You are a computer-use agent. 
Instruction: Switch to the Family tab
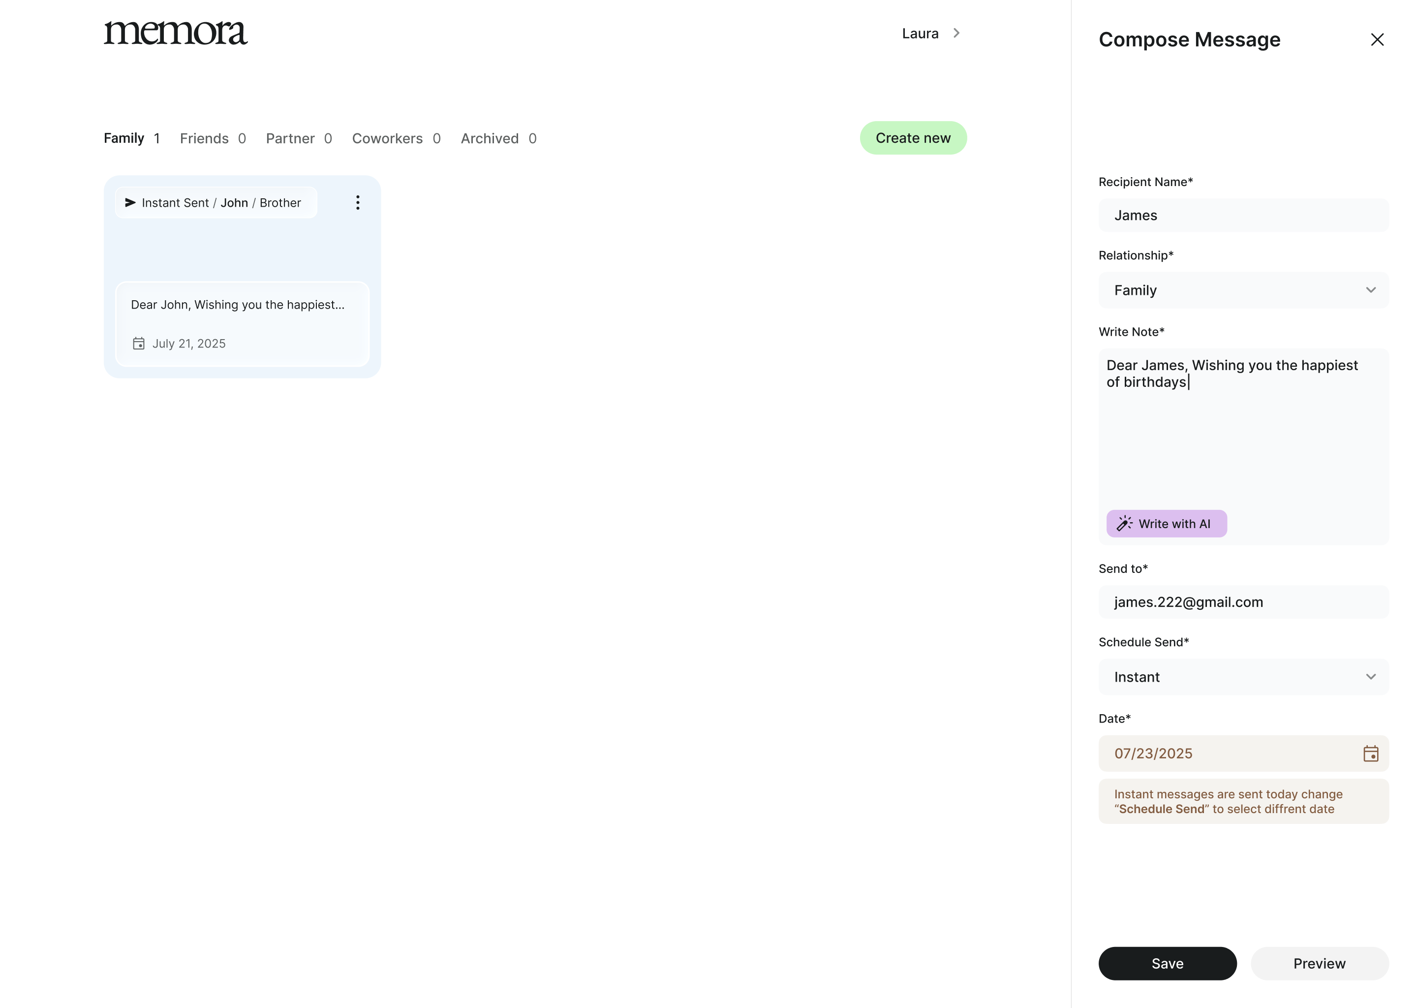click(131, 138)
